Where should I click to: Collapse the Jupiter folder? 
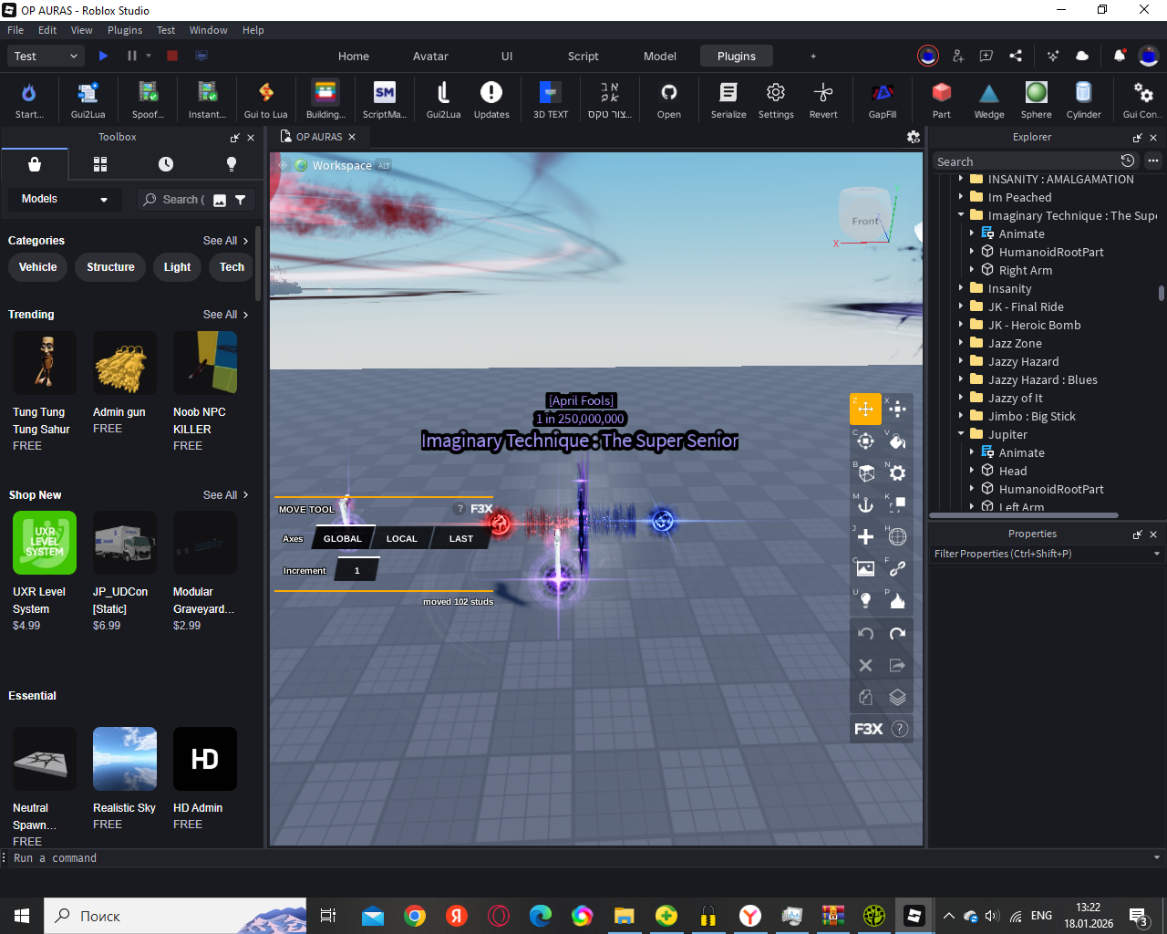click(x=961, y=434)
